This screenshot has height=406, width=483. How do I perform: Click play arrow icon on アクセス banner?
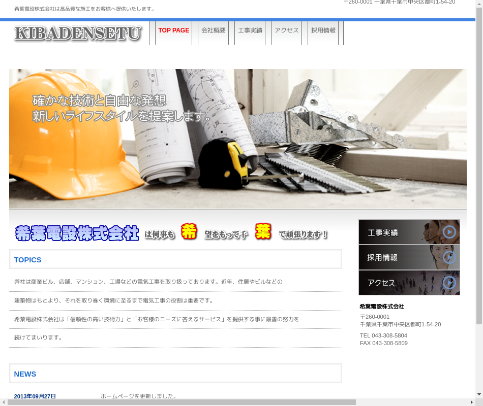449,283
